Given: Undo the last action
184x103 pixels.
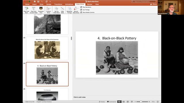Looking at the screenshot, I should point(42,1).
